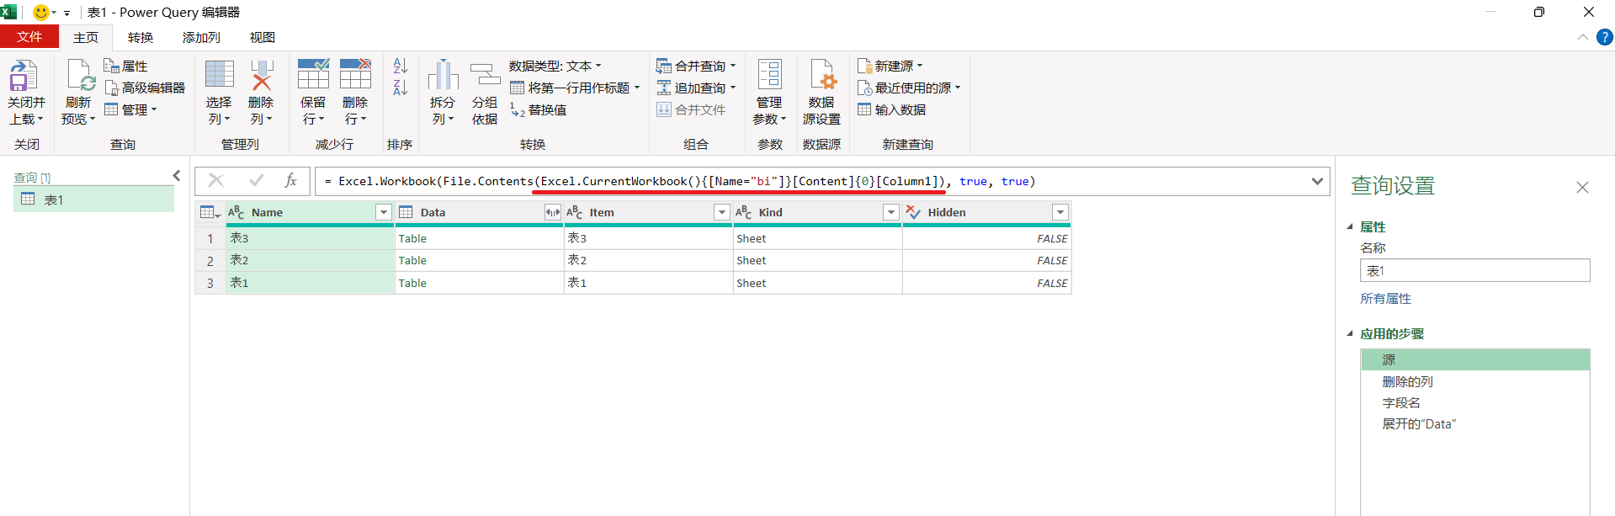
Task: Open the Name column filter dropdown
Action: coord(384,212)
